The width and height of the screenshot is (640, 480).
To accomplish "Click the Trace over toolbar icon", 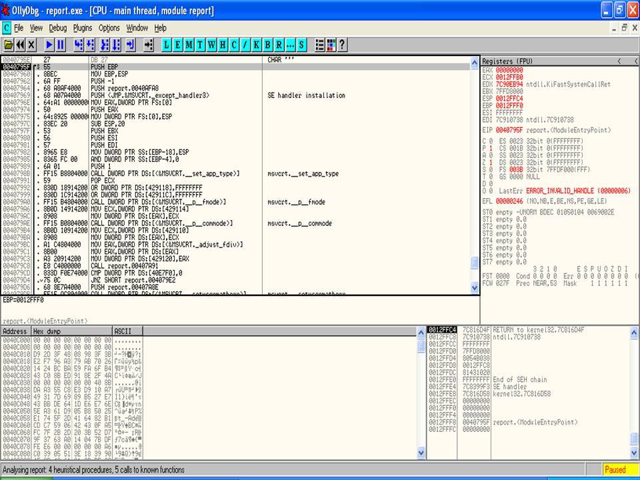I will click(116, 45).
